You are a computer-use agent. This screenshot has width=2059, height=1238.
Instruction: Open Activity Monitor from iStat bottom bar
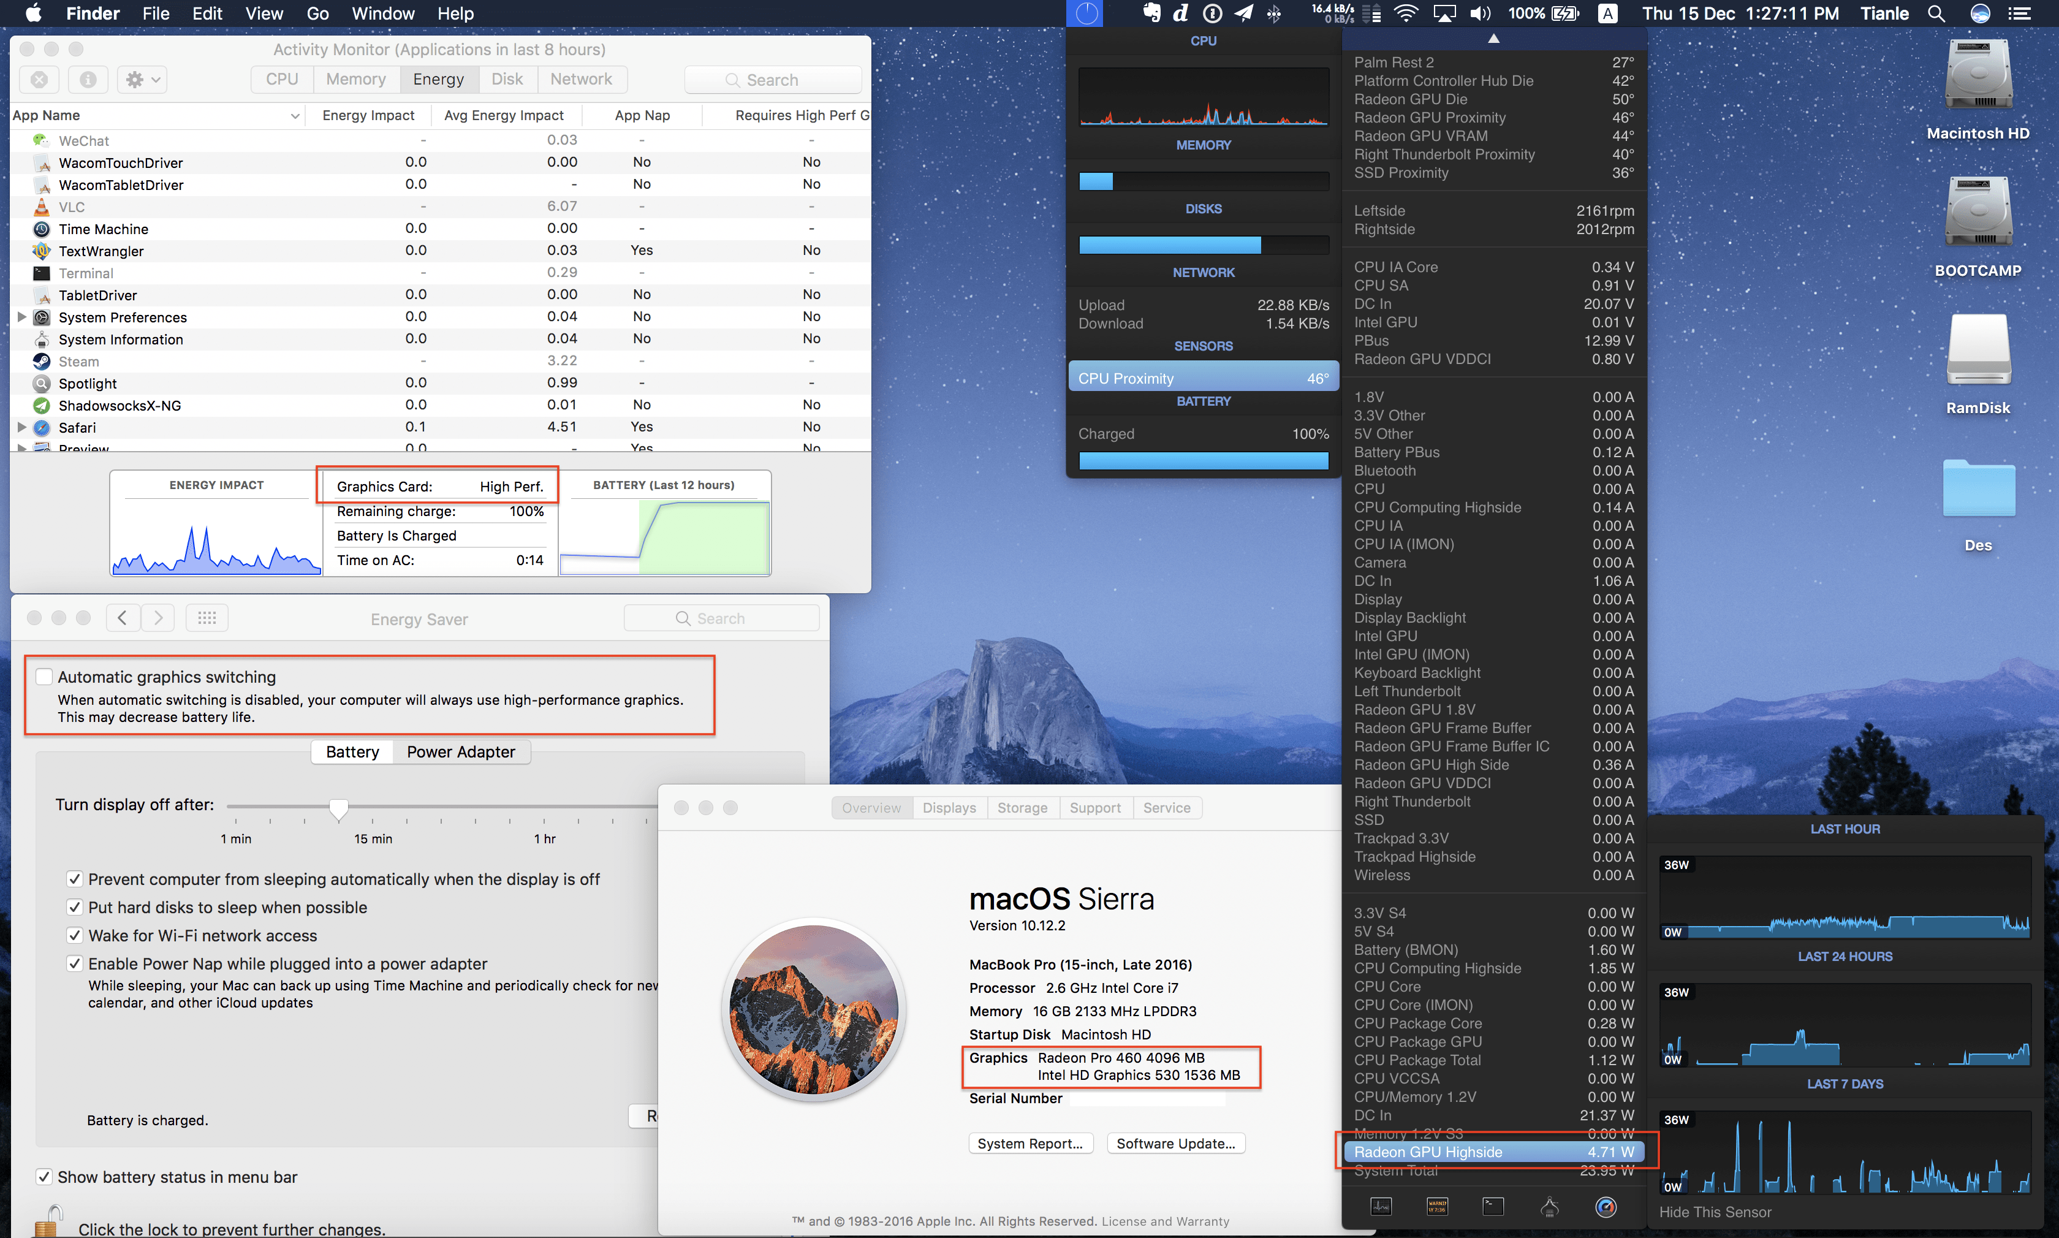click(x=1381, y=1206)
